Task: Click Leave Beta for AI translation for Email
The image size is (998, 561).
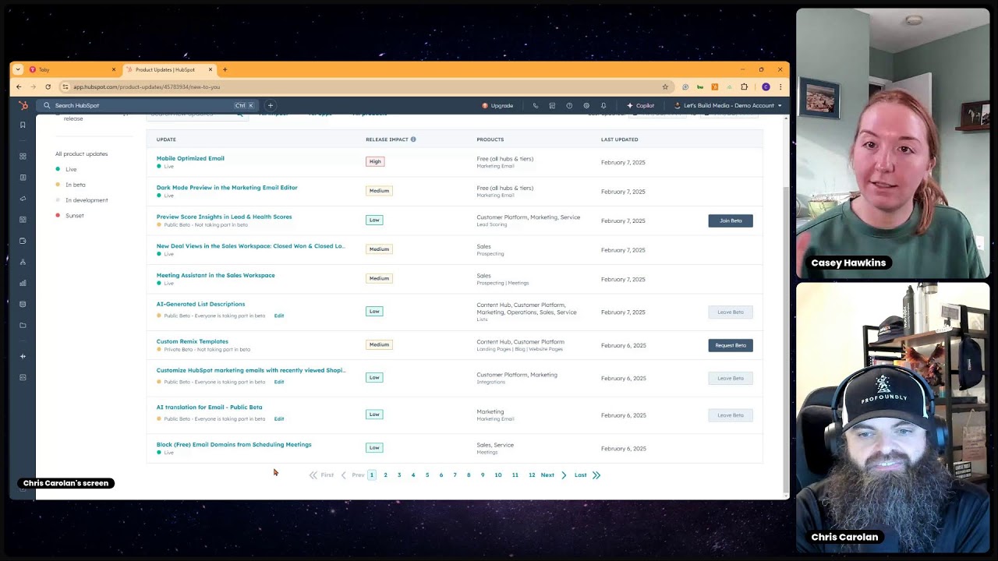Action: [x=731, y=415]
